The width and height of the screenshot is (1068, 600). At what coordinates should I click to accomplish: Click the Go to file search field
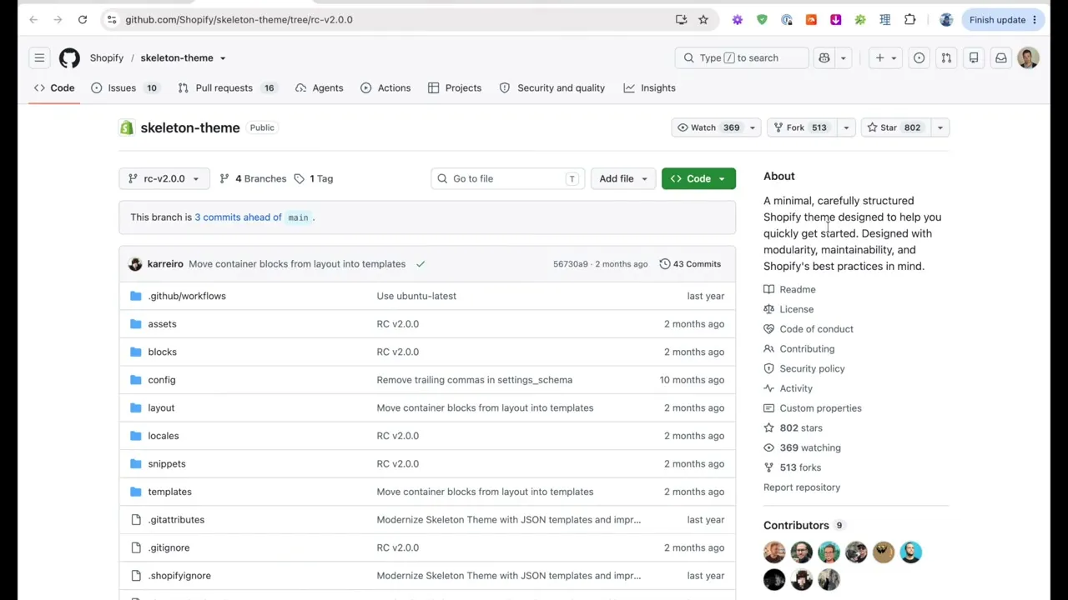pyautogui.click(x=507, y=178)
